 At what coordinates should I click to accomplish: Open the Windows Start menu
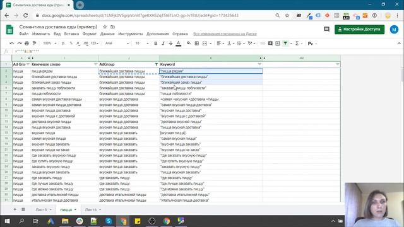[x=7, y=221]
